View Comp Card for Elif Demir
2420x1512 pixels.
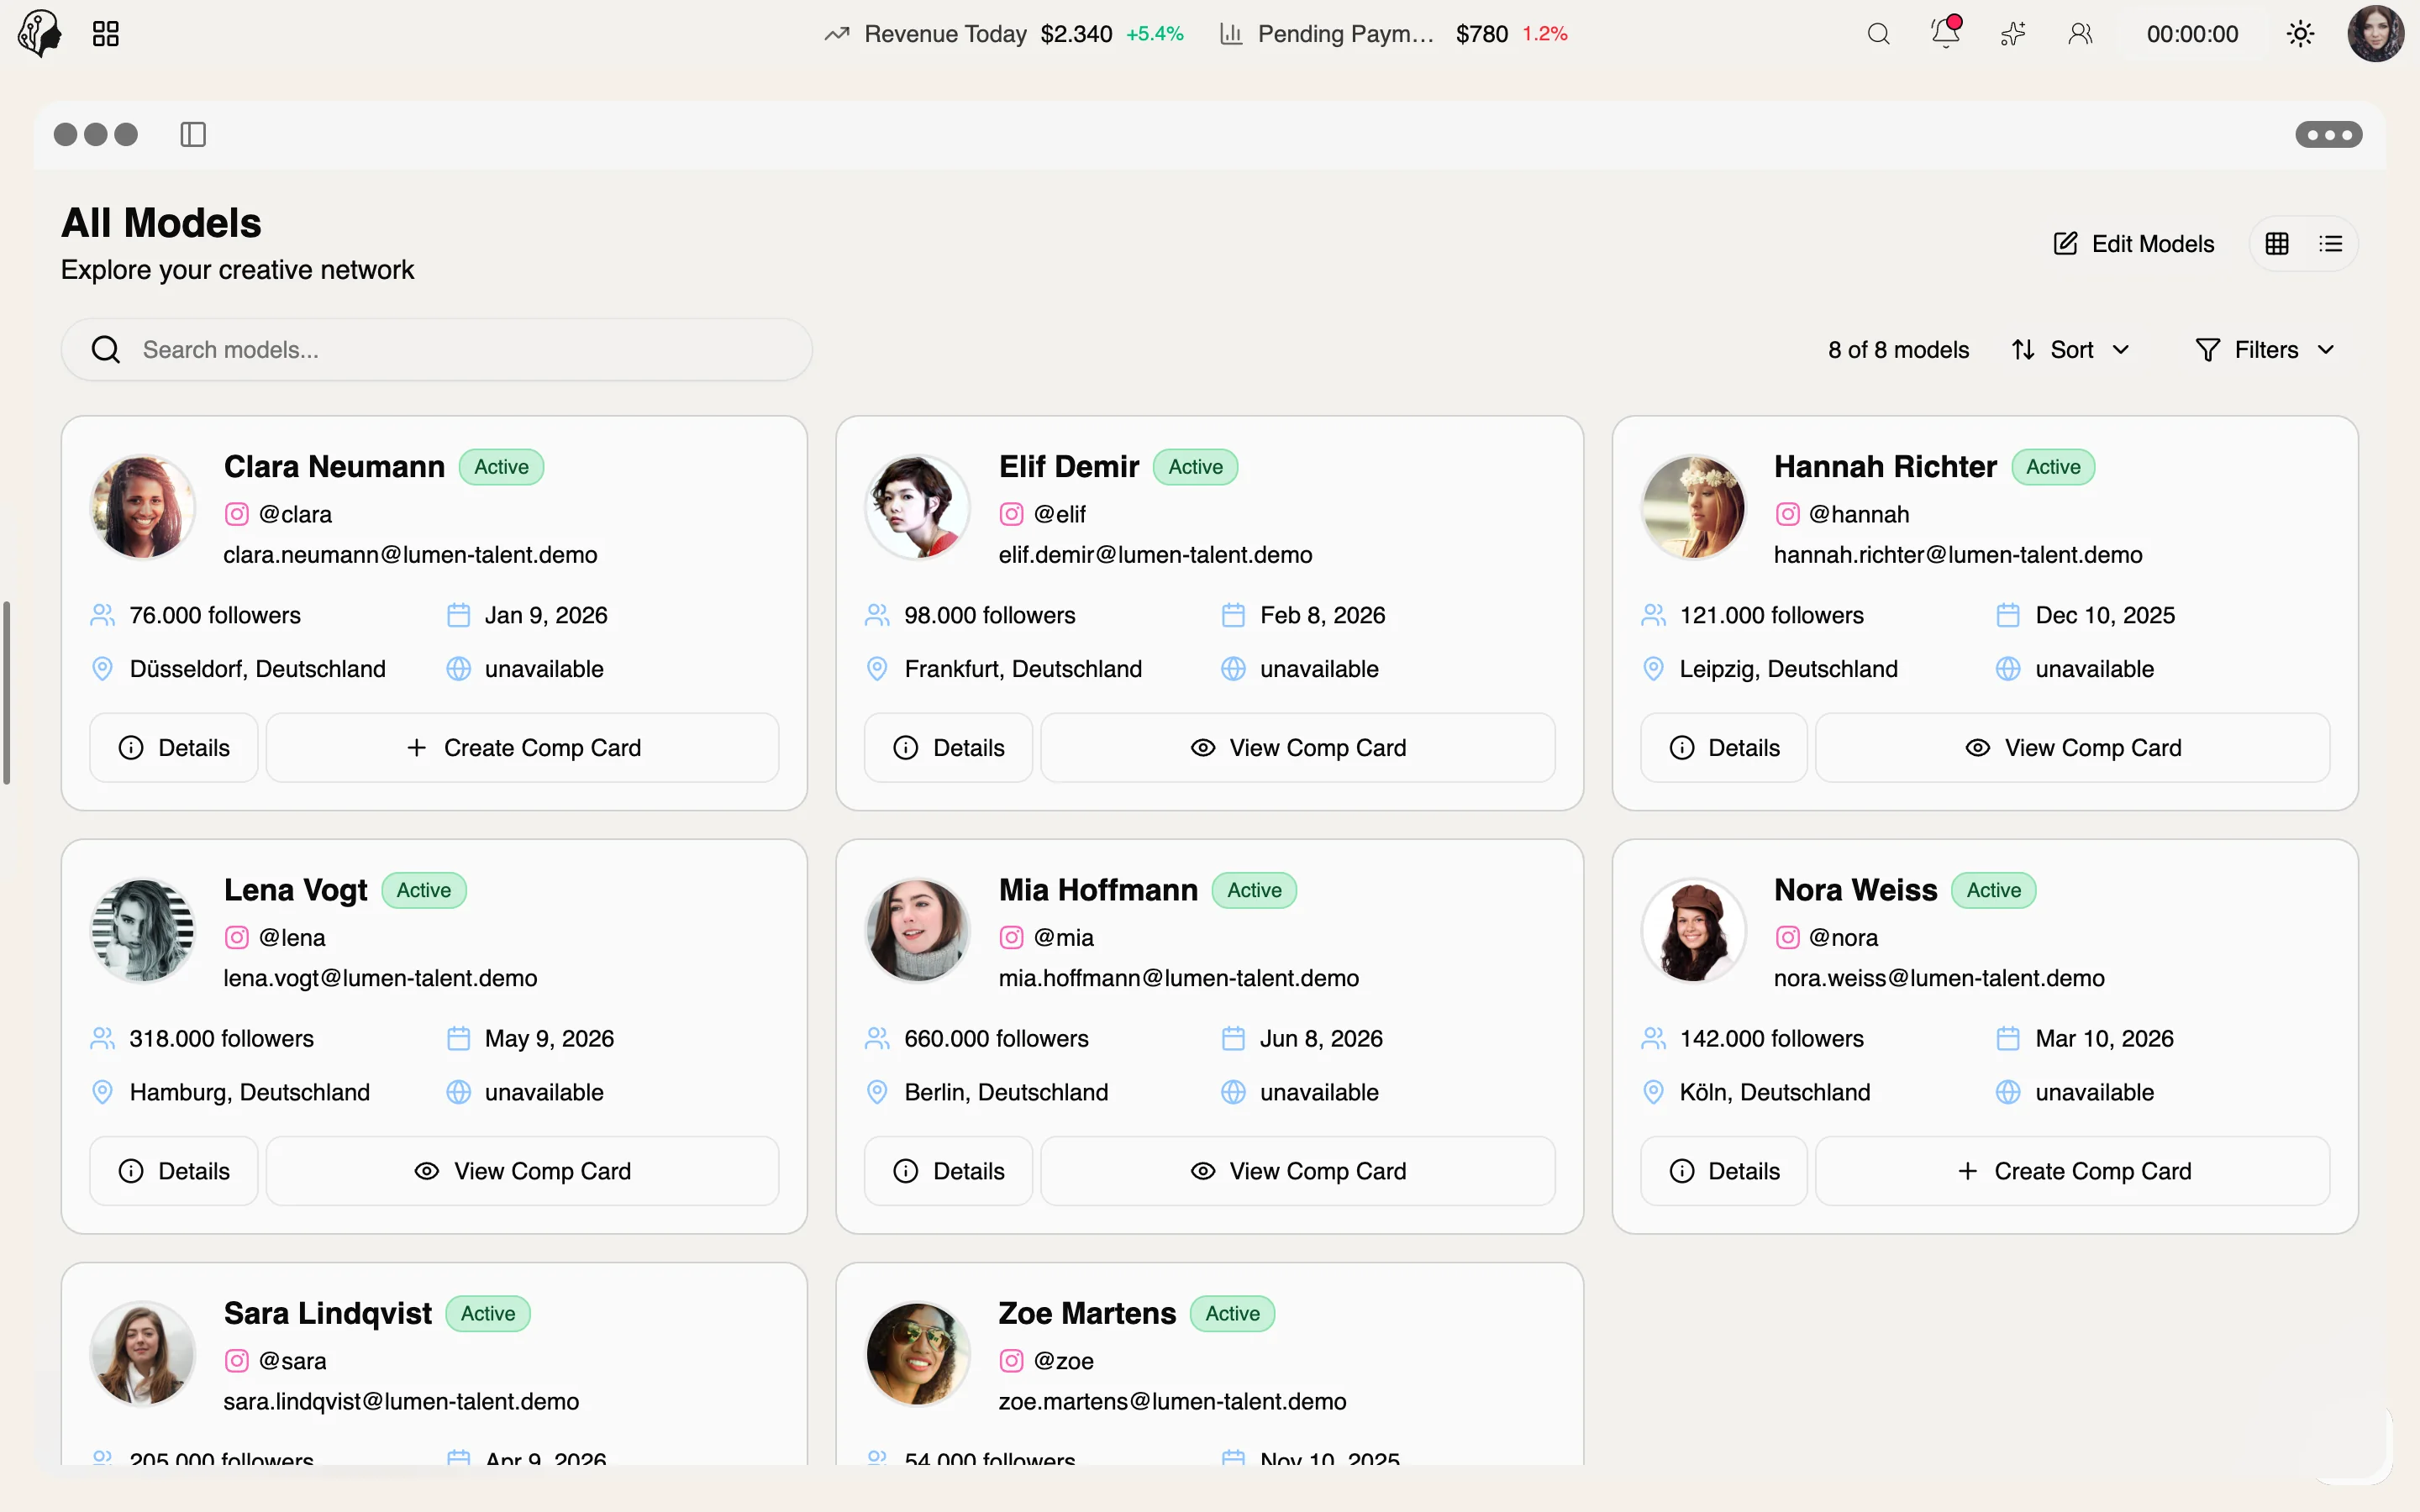coord(1298,747)
